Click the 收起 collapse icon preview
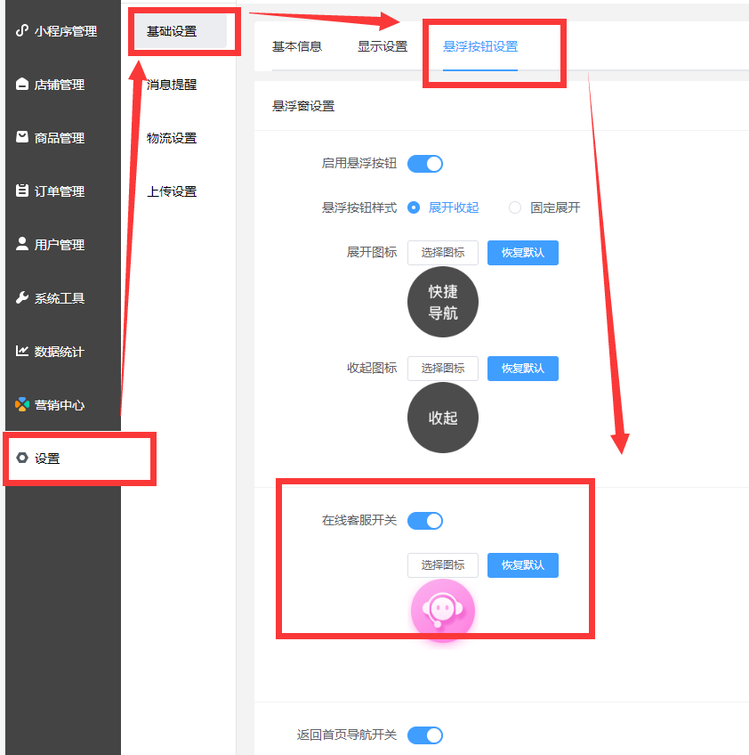The image size is (749, 755). (x=443, y=418)
